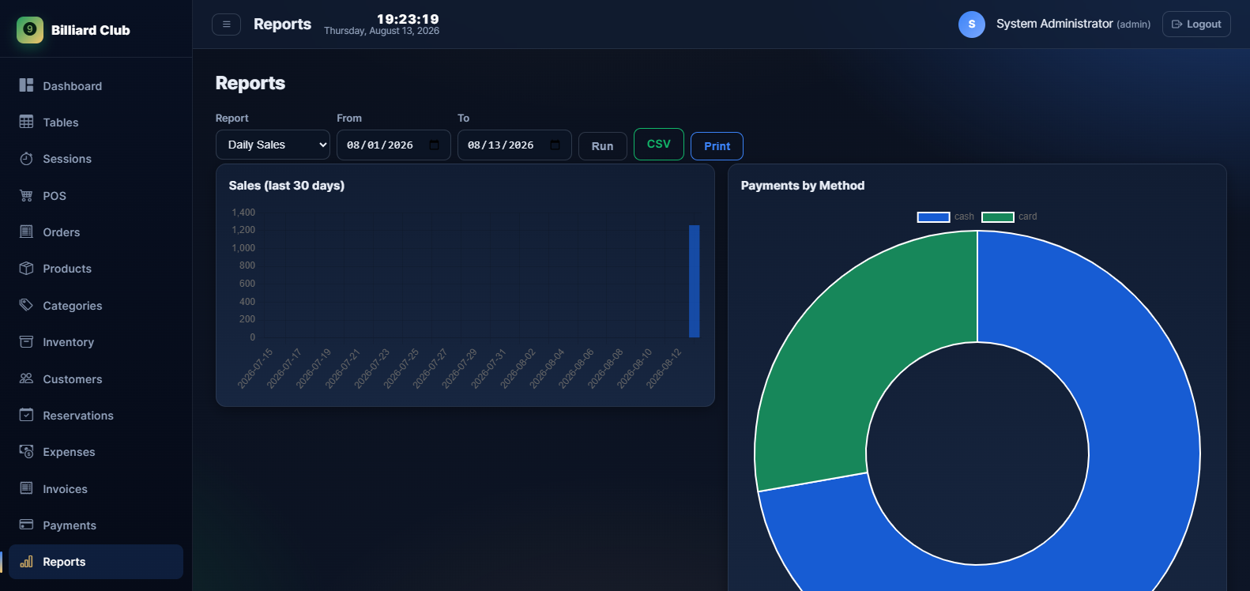Open the To date calendar picker icon

point(555,145)
